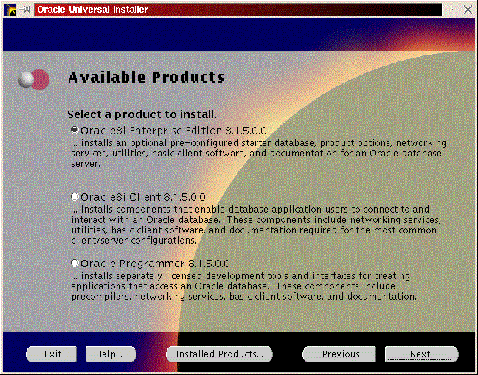The image size is (478, 375).
Task: Click the 'Oracle Programmer 8.1.5.0.0' label text
Action: tap(155, 264)
